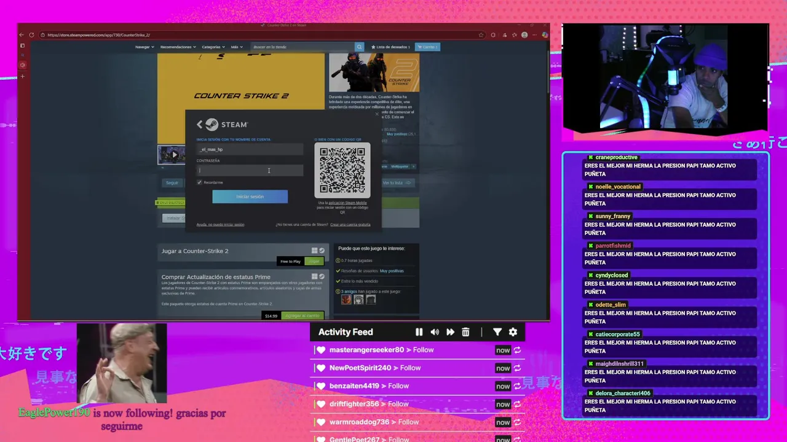Open the Muy positivas reviews link
The width and height of the screenshot is (787, 442).
pyautogui.click(x=392, y=271)
